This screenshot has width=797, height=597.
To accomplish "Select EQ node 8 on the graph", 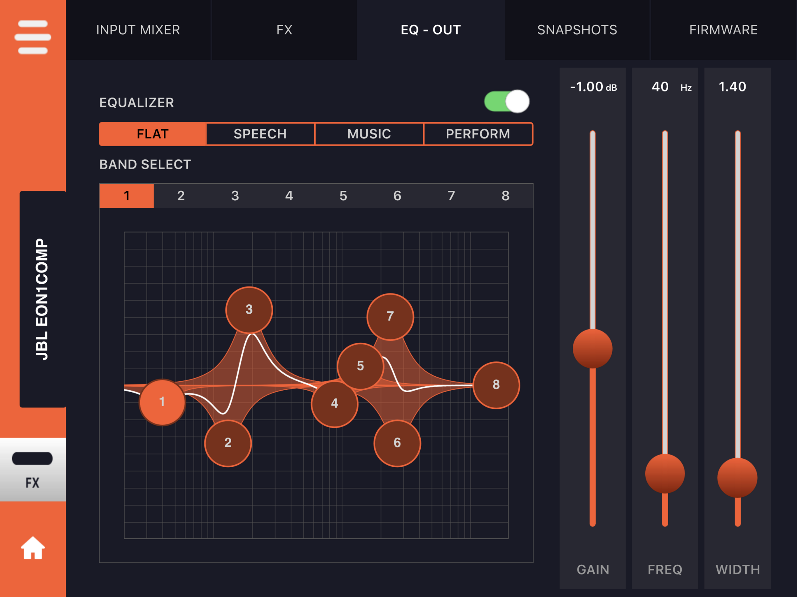I will point(496,385).
